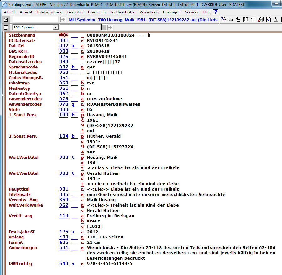Click the record bar icon at far left
The image size is (282, 275).
tap(6, 20)
